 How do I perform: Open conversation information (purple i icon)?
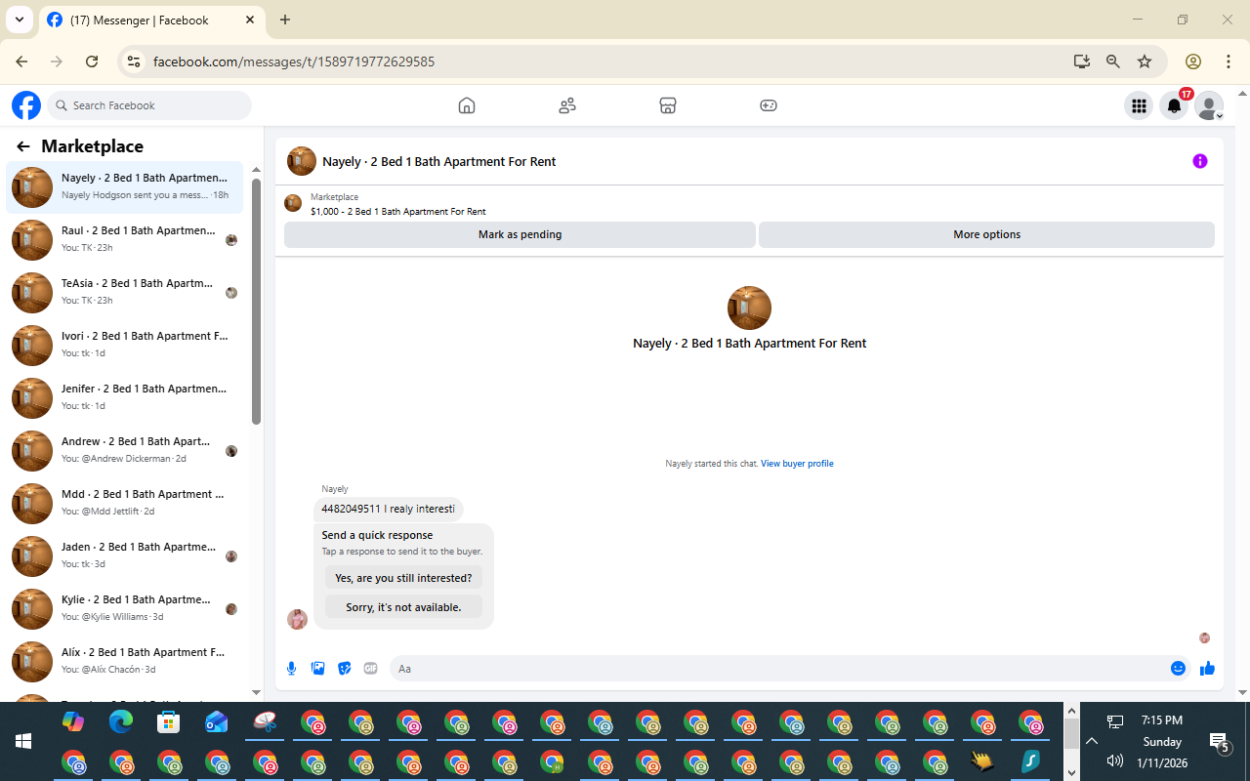pos(1200,161)
